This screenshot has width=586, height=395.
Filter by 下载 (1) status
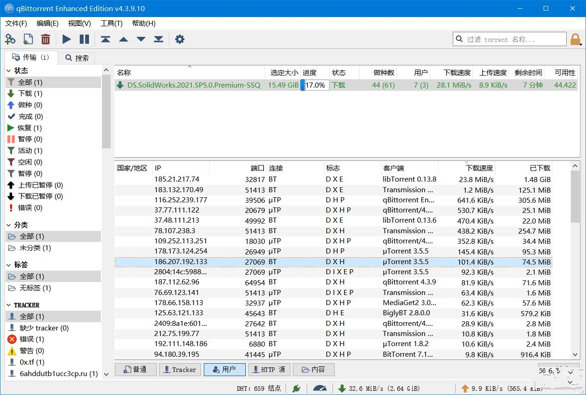point(53,94)
